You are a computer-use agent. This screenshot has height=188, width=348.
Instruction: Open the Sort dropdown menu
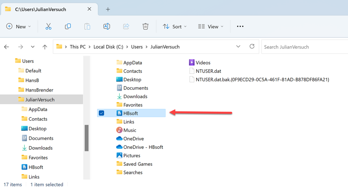tap(174, 26)
